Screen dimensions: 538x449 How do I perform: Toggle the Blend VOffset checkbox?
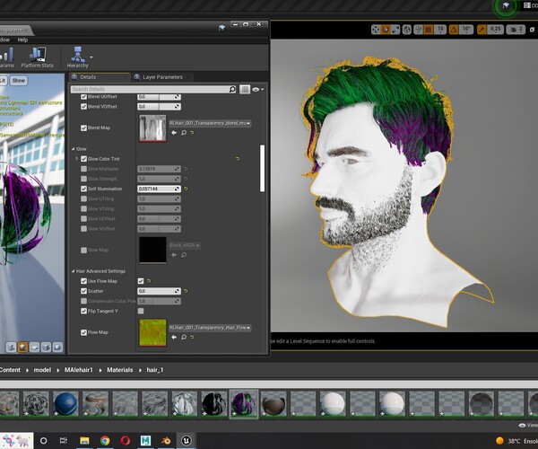83,107
